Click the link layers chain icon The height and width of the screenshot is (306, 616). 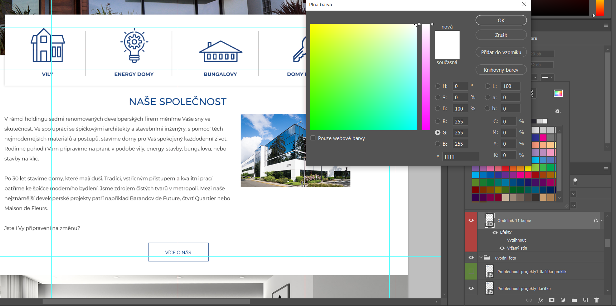pos(529,300)
